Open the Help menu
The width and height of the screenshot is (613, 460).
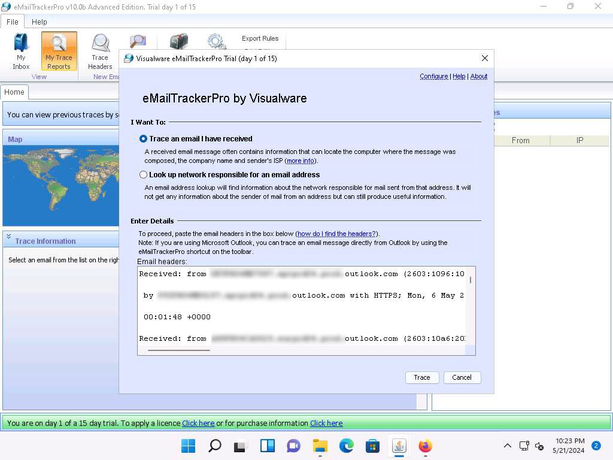(40, 22)
